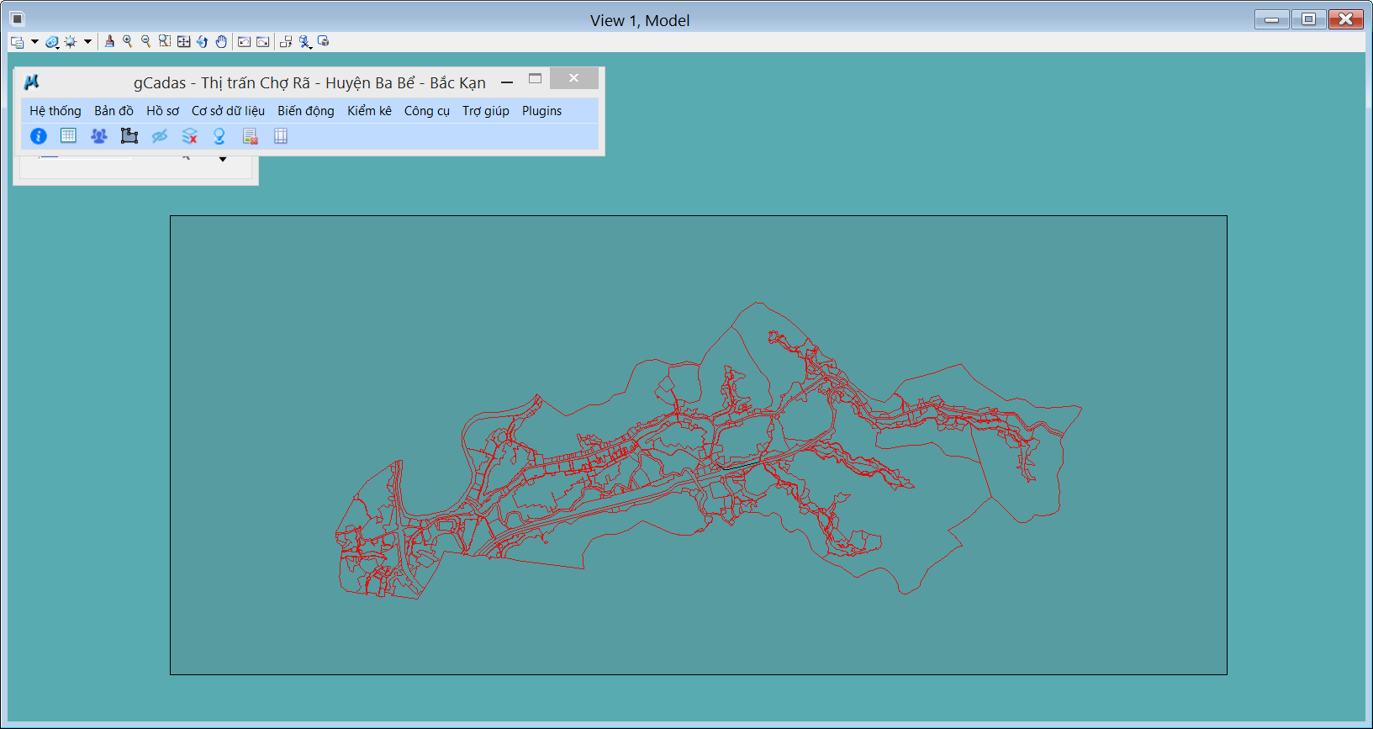Toggle the crossed-out eye visibility icon

tap(159, 136)
